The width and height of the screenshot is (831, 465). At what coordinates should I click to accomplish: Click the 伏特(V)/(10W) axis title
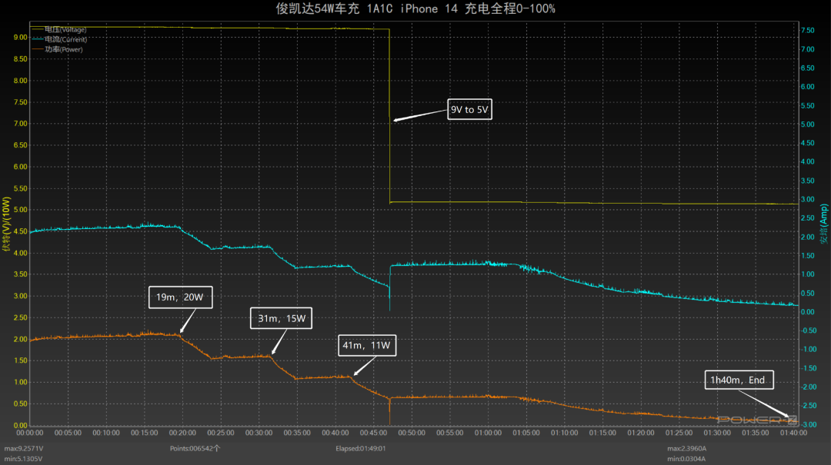6,224
